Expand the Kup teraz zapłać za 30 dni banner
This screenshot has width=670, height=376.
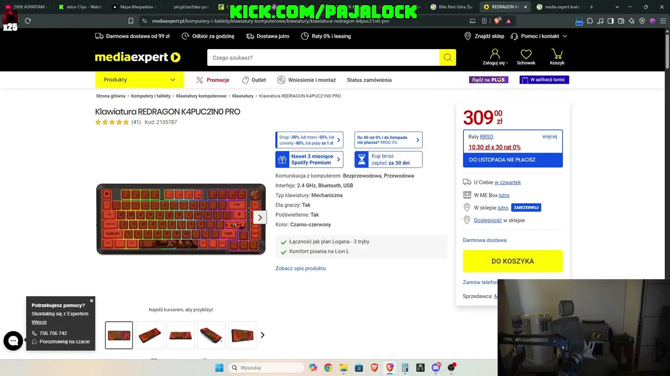click(388, 159)
